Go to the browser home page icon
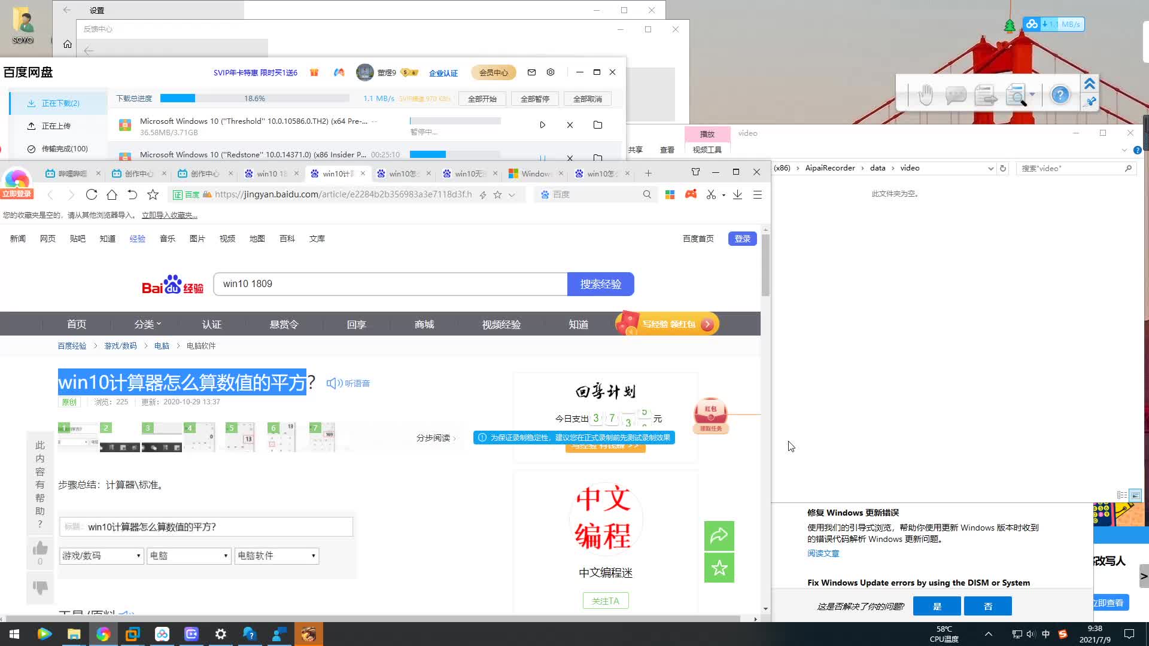This screenshot has height=646, width=1149. coord(112,194)
